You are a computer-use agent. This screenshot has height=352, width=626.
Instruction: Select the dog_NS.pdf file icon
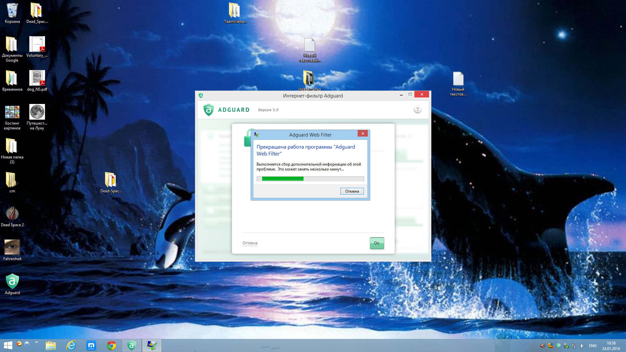37,81
